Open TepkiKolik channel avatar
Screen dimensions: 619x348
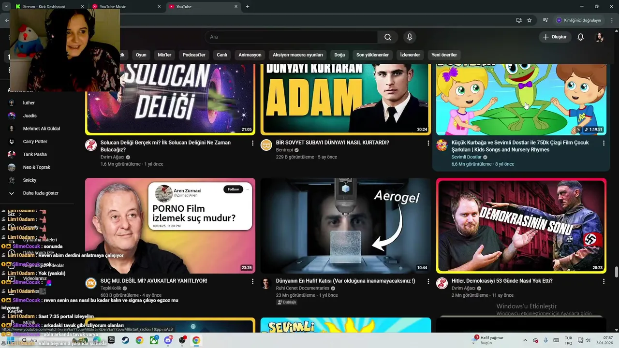click(x=91, y=283)
